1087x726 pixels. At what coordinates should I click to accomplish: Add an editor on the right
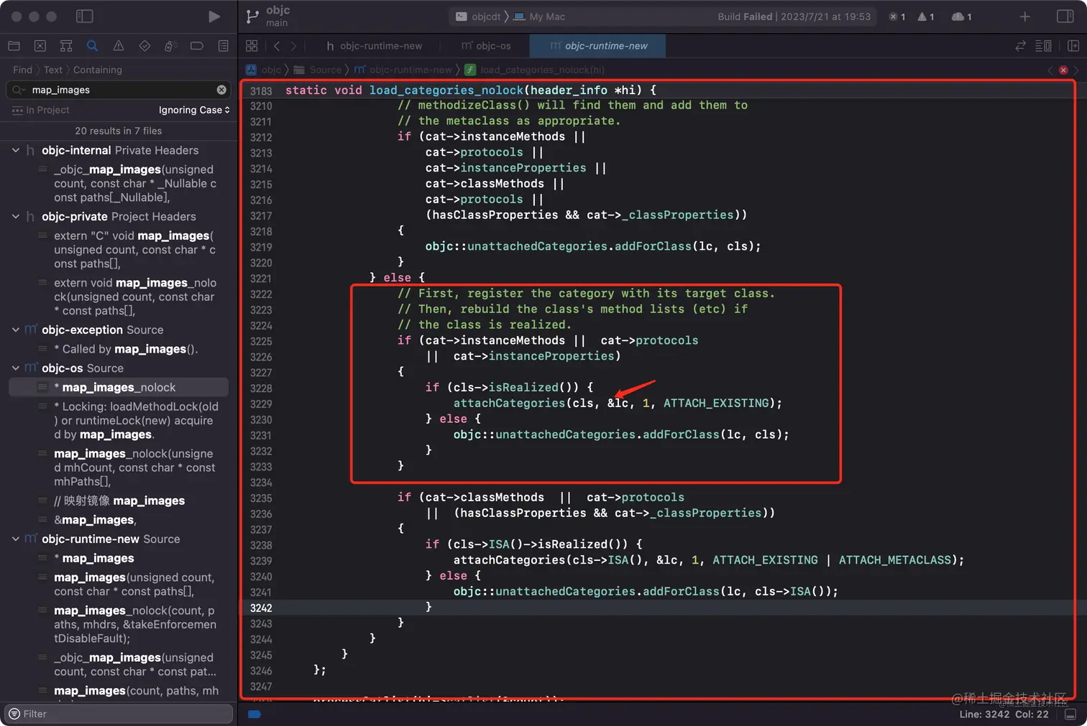tap(1073, 46)
